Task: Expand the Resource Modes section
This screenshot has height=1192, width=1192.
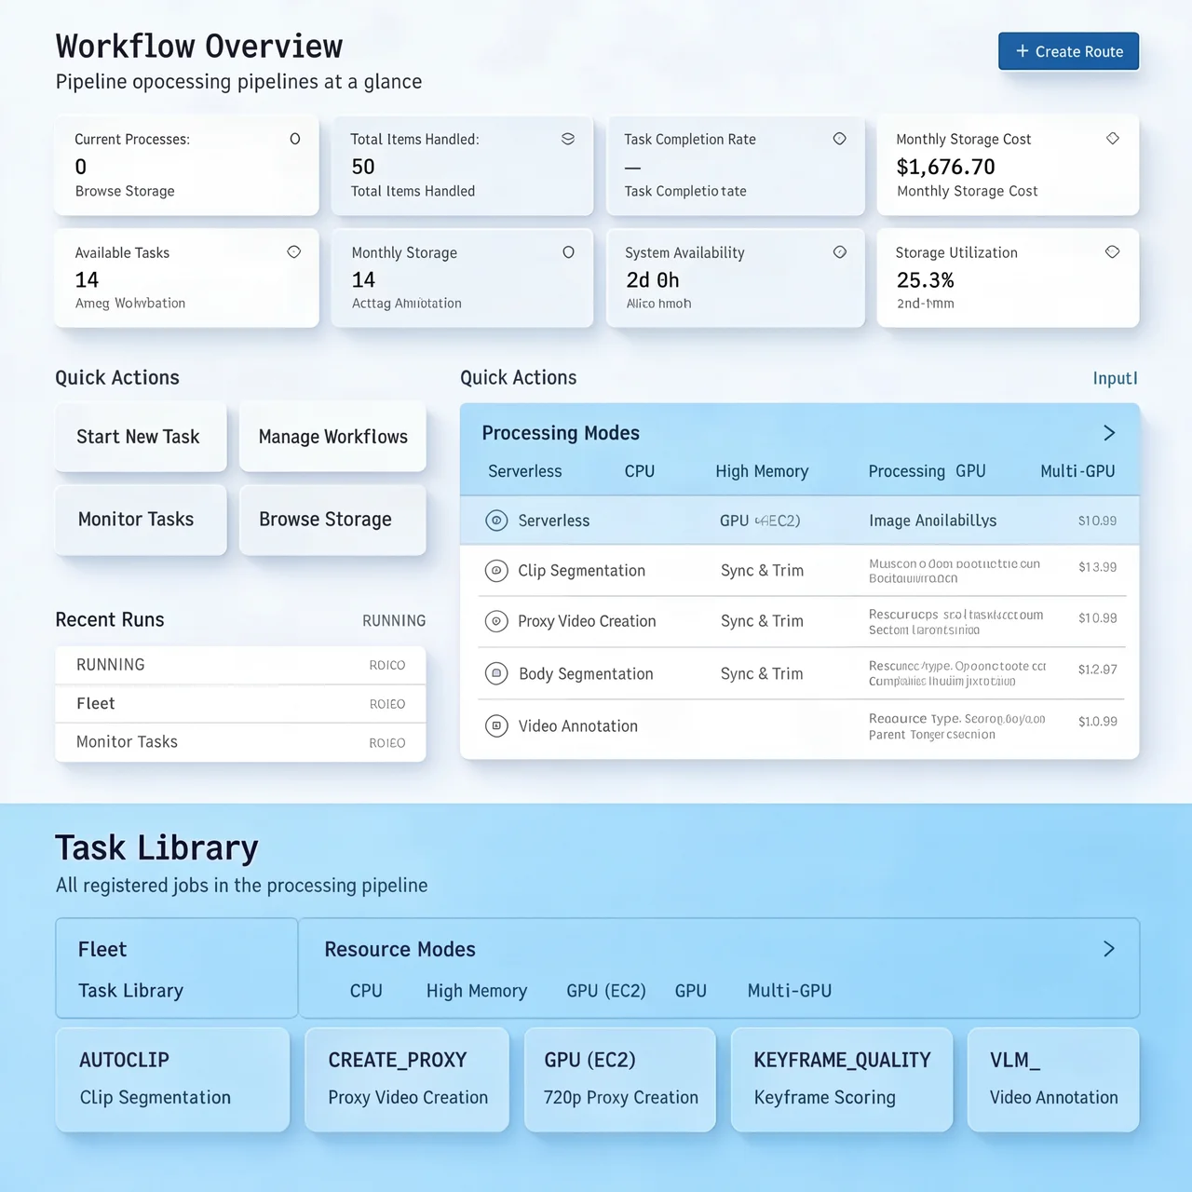Action: pyautogui.click(x=1108, y=948)
